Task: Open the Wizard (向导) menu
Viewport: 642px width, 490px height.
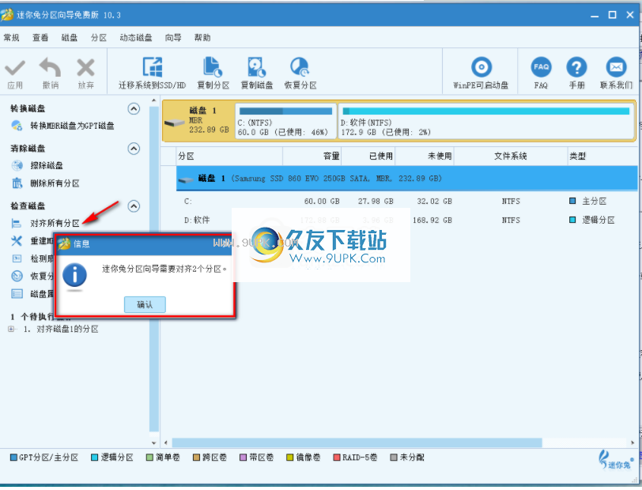Action: pyautogui.click(x=173, y=38)
